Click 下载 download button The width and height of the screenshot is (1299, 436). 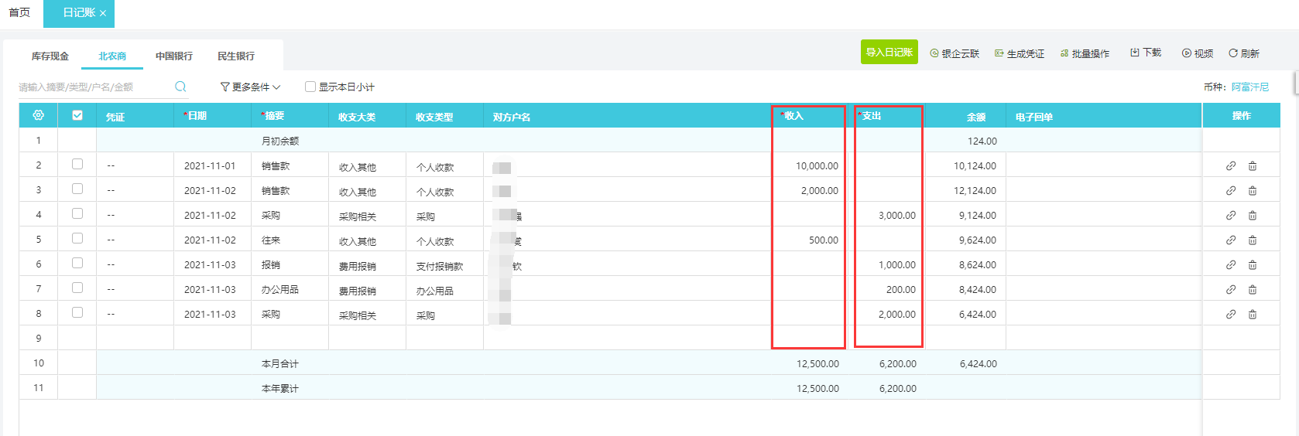pyautogui.click(x=1146, y=53)
